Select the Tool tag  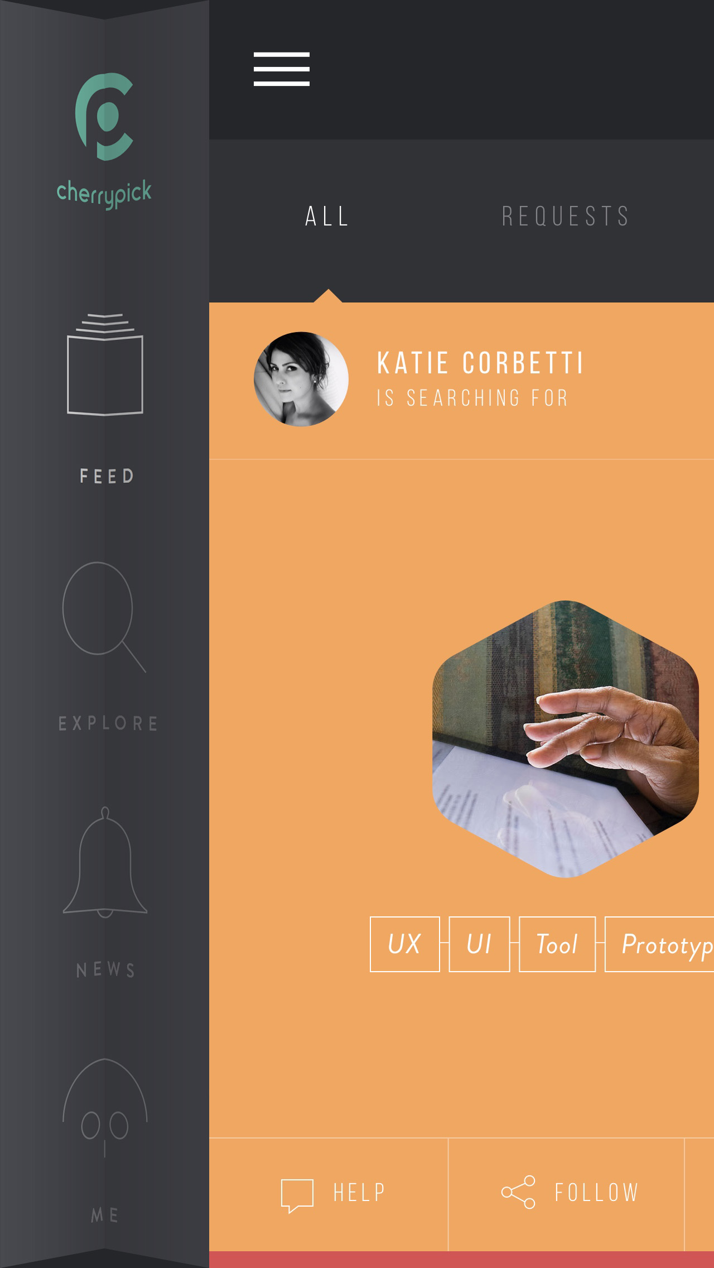557,944
